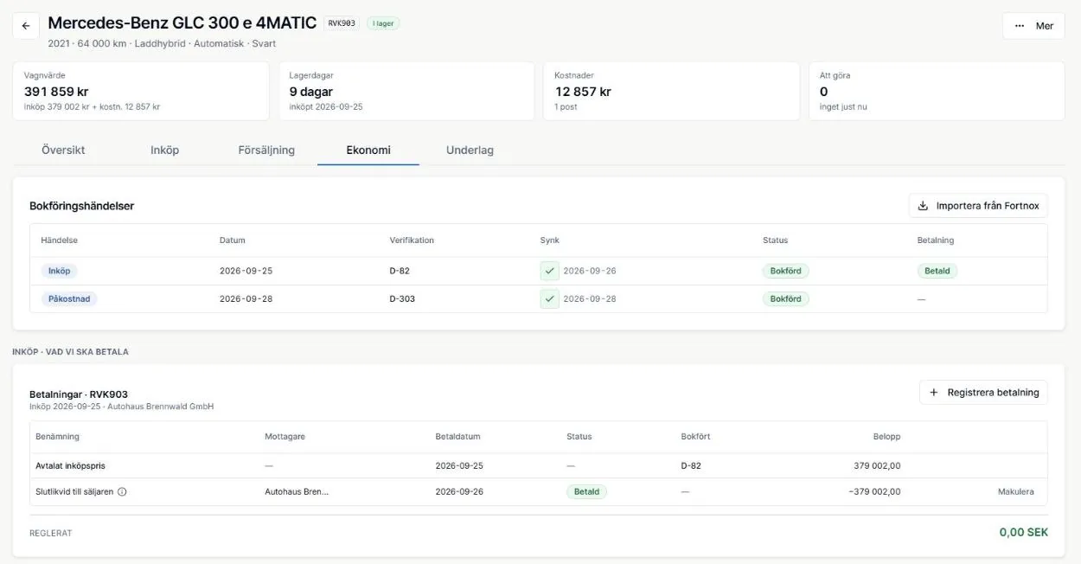Click the Verifikation column header

[412, 240]
